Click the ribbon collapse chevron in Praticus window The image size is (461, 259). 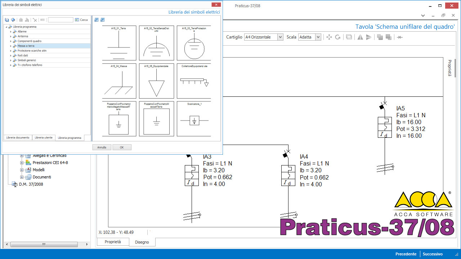click(x=424, y=15)
